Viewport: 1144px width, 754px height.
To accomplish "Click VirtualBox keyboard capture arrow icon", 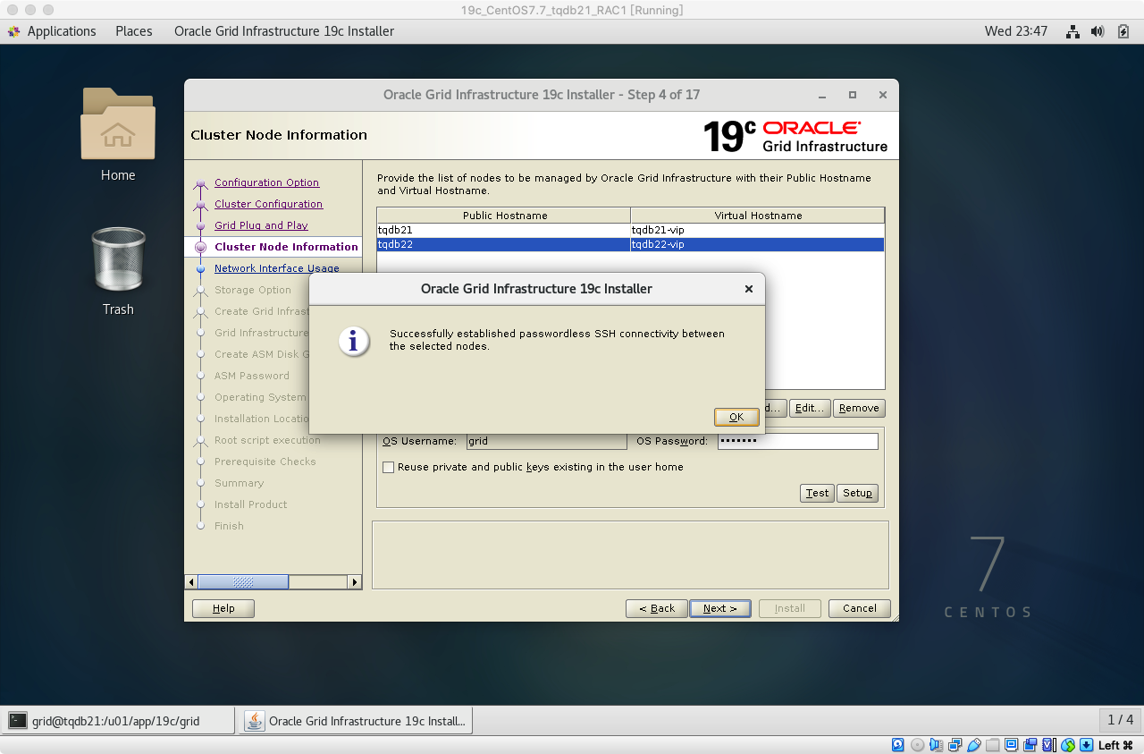I will point(1086,745).
